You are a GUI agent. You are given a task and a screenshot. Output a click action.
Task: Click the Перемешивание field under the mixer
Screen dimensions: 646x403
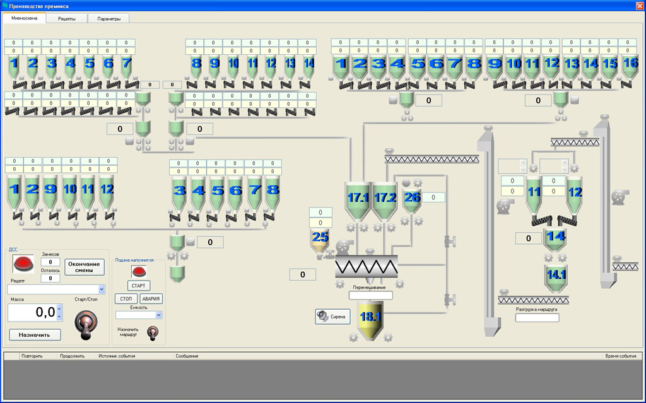tap(370, 295)
